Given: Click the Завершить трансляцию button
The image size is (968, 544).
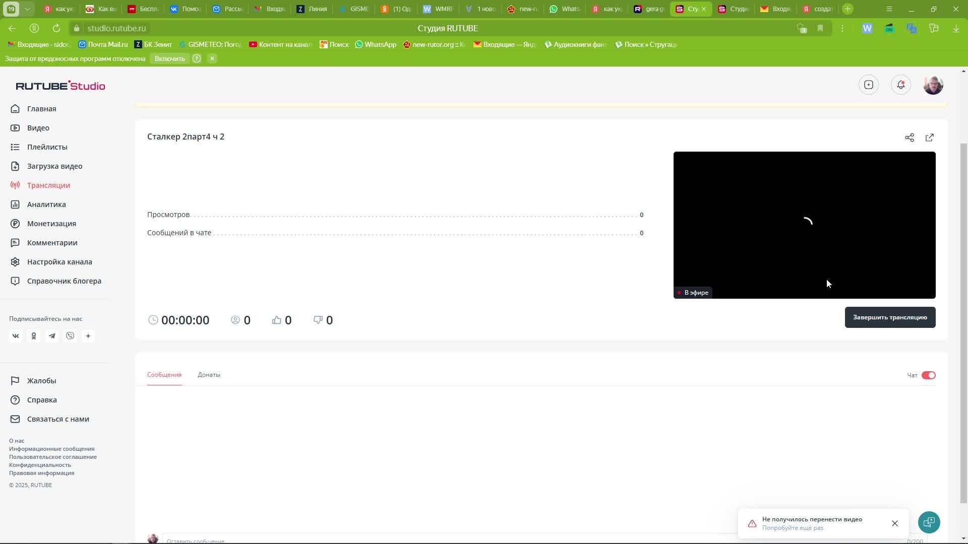Looking at the screenshot, I should 890,317.
